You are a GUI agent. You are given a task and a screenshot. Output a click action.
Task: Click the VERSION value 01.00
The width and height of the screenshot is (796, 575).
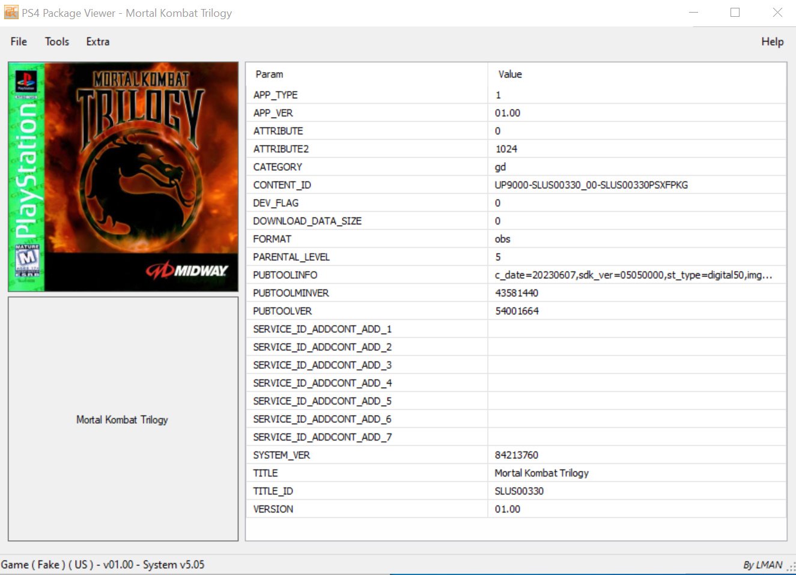click(508, 509)
